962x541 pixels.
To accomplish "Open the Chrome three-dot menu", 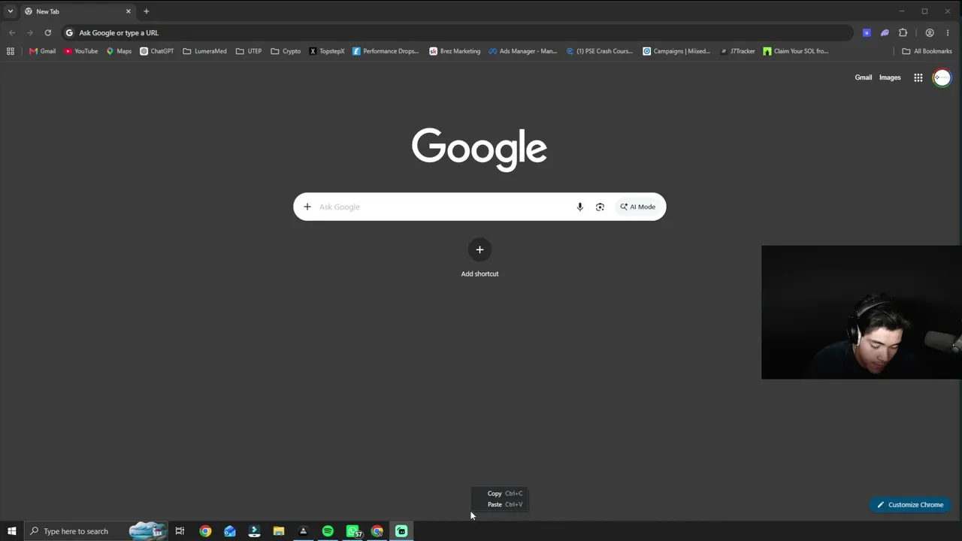I will 948,32.
